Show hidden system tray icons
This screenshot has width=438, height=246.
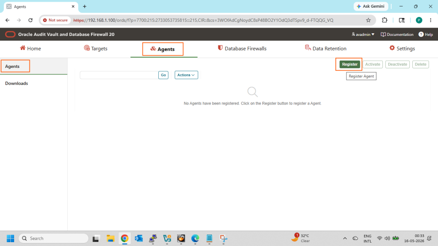(345, 238)
